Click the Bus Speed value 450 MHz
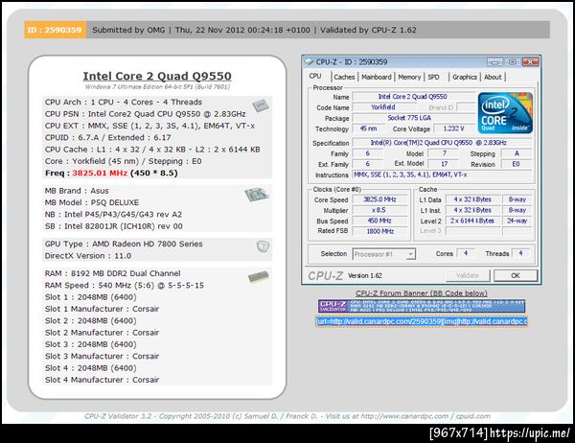575x443 pixels. [379, 221]
